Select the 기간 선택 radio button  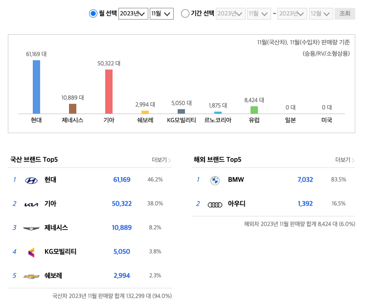tap(185, 13)
